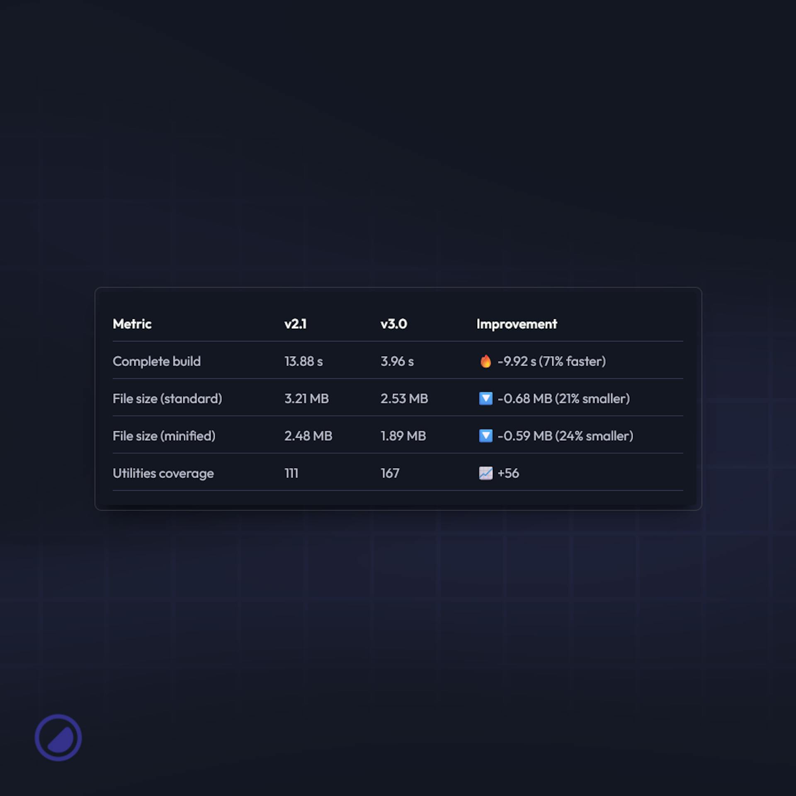Click the 24% smaller improvement text
The width and height of the screenshot is (796, 796).
tap(594, 436)
